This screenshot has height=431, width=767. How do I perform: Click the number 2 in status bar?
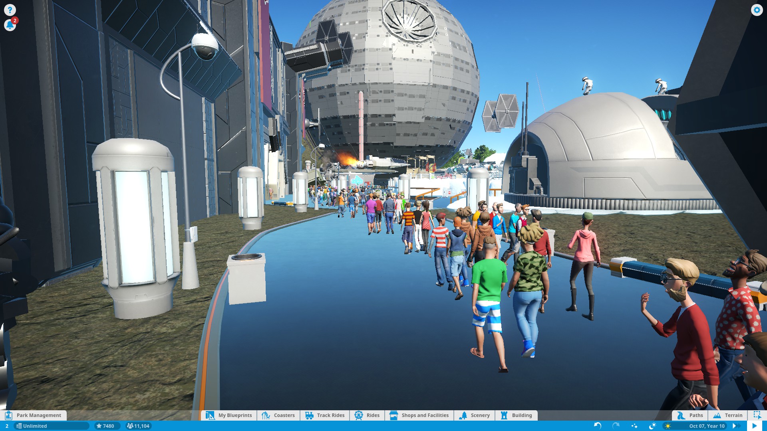7,426
